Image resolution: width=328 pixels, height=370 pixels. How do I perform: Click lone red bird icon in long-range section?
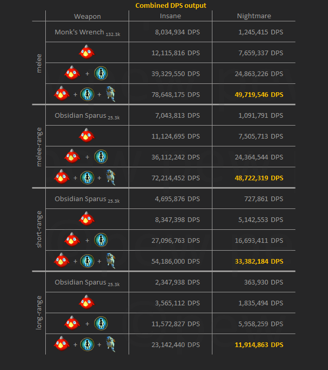(x=86, y=302)
